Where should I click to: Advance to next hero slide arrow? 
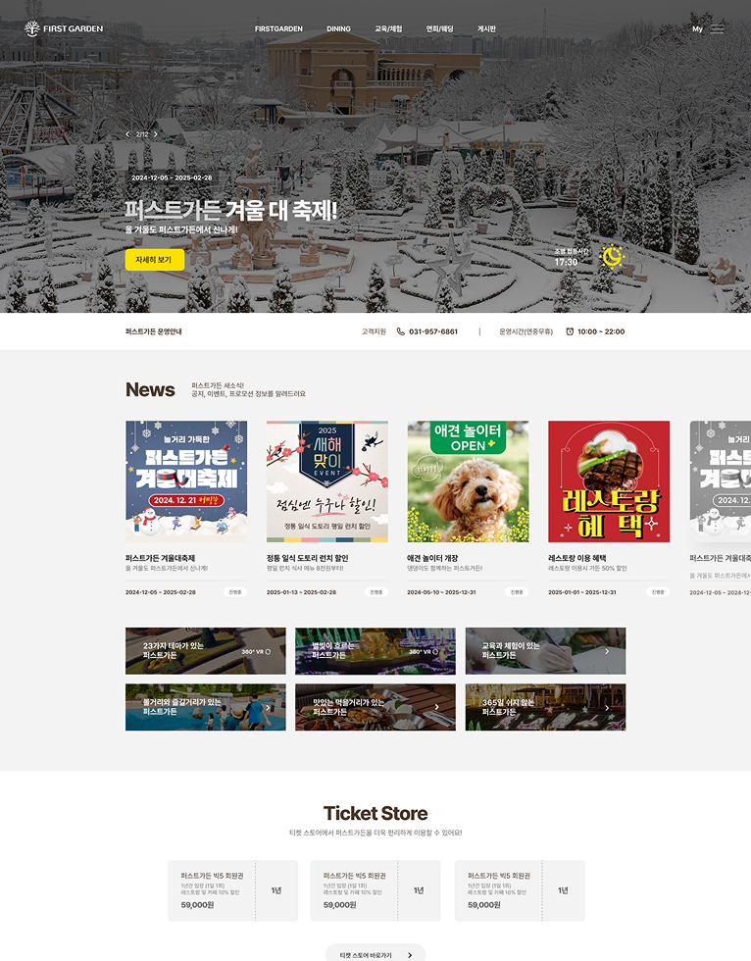click(x=156, y=134)
